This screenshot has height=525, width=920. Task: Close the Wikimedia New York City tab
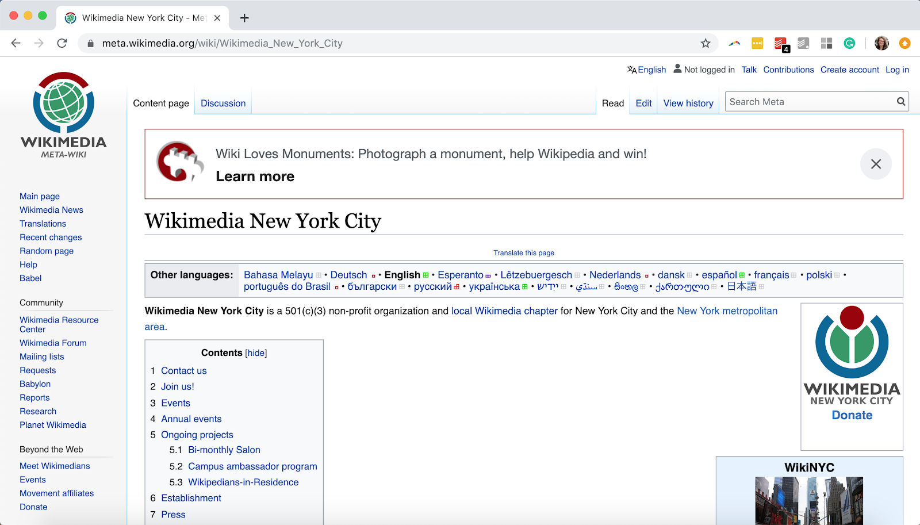tap(217, 18)
